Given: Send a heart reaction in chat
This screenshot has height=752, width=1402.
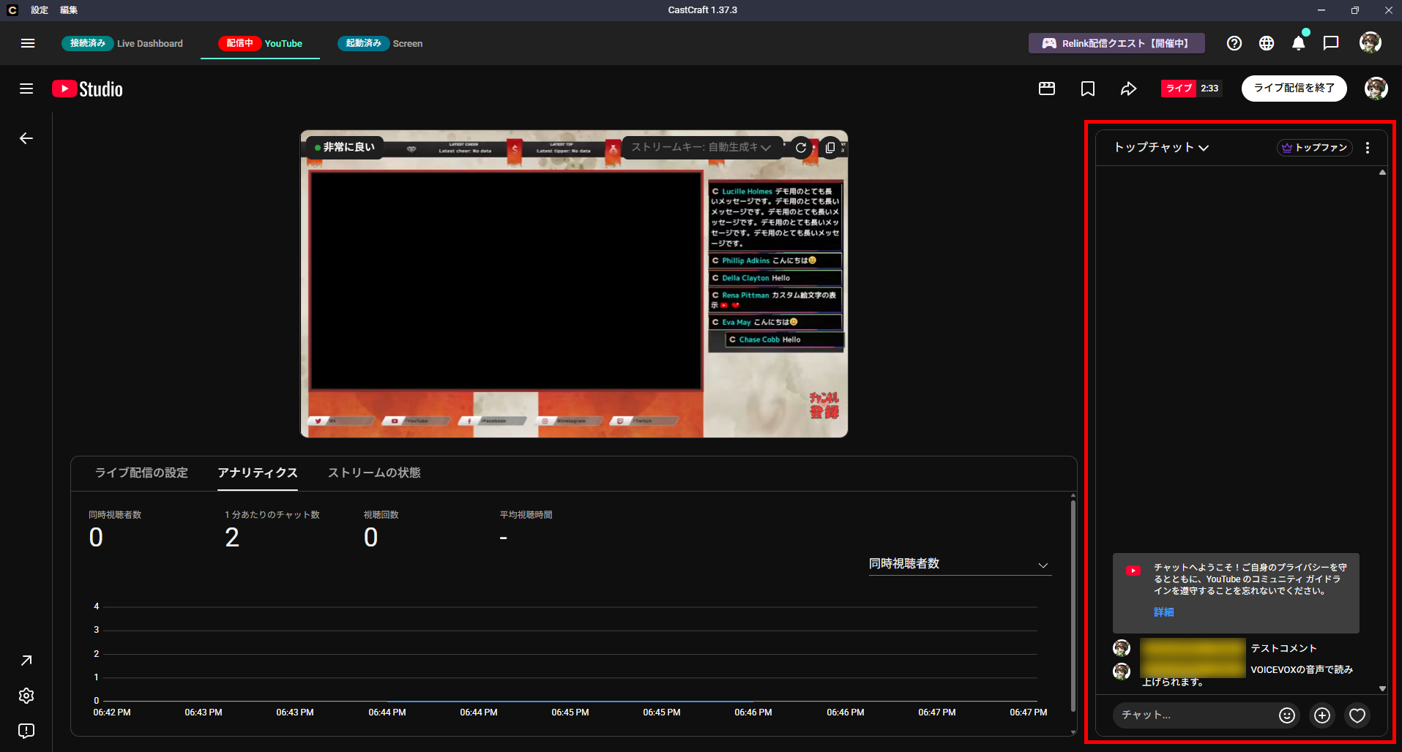Looking at the screenshot, I should pyautogui.click(x=1357, y=715).
